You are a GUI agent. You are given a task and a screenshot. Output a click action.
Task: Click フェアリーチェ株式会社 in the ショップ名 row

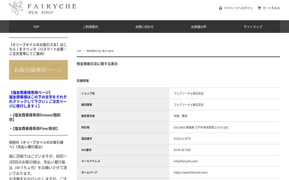click(189, 93)
